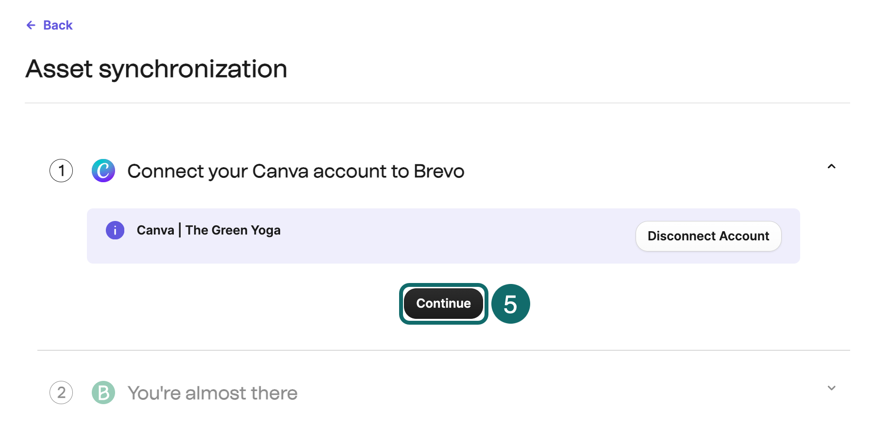Click the Brevo icon beside "You're almost there"
The height and width of the screenshot is (440, 872).
103,393
